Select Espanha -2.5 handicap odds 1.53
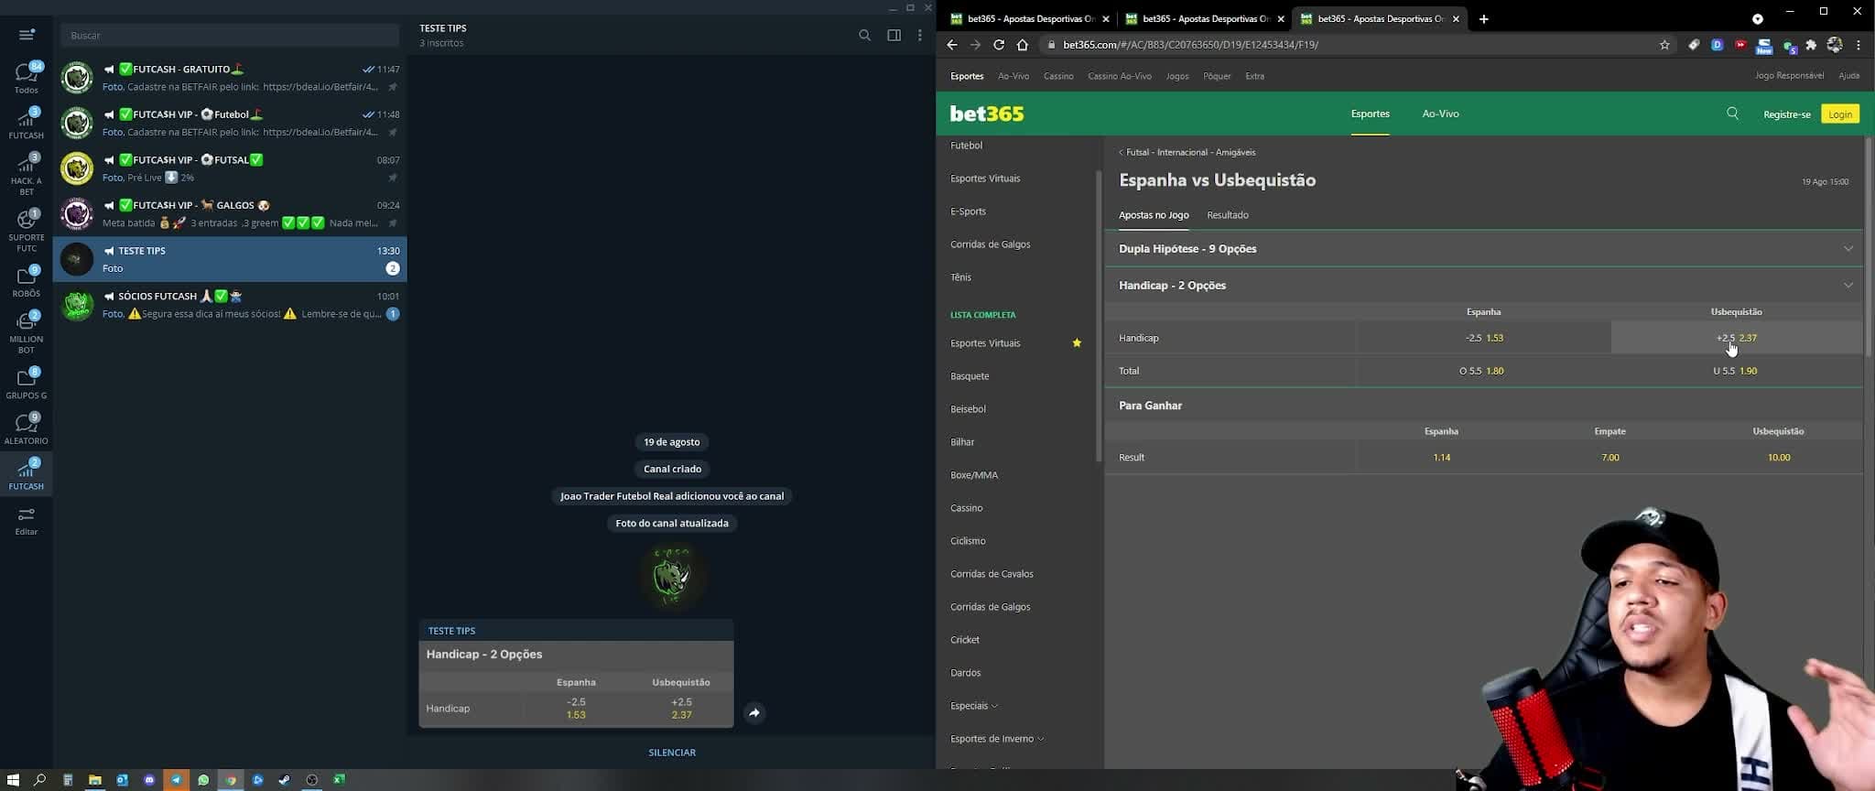The height and width of the screenshot is (791, 1875). pos(1483,338)
